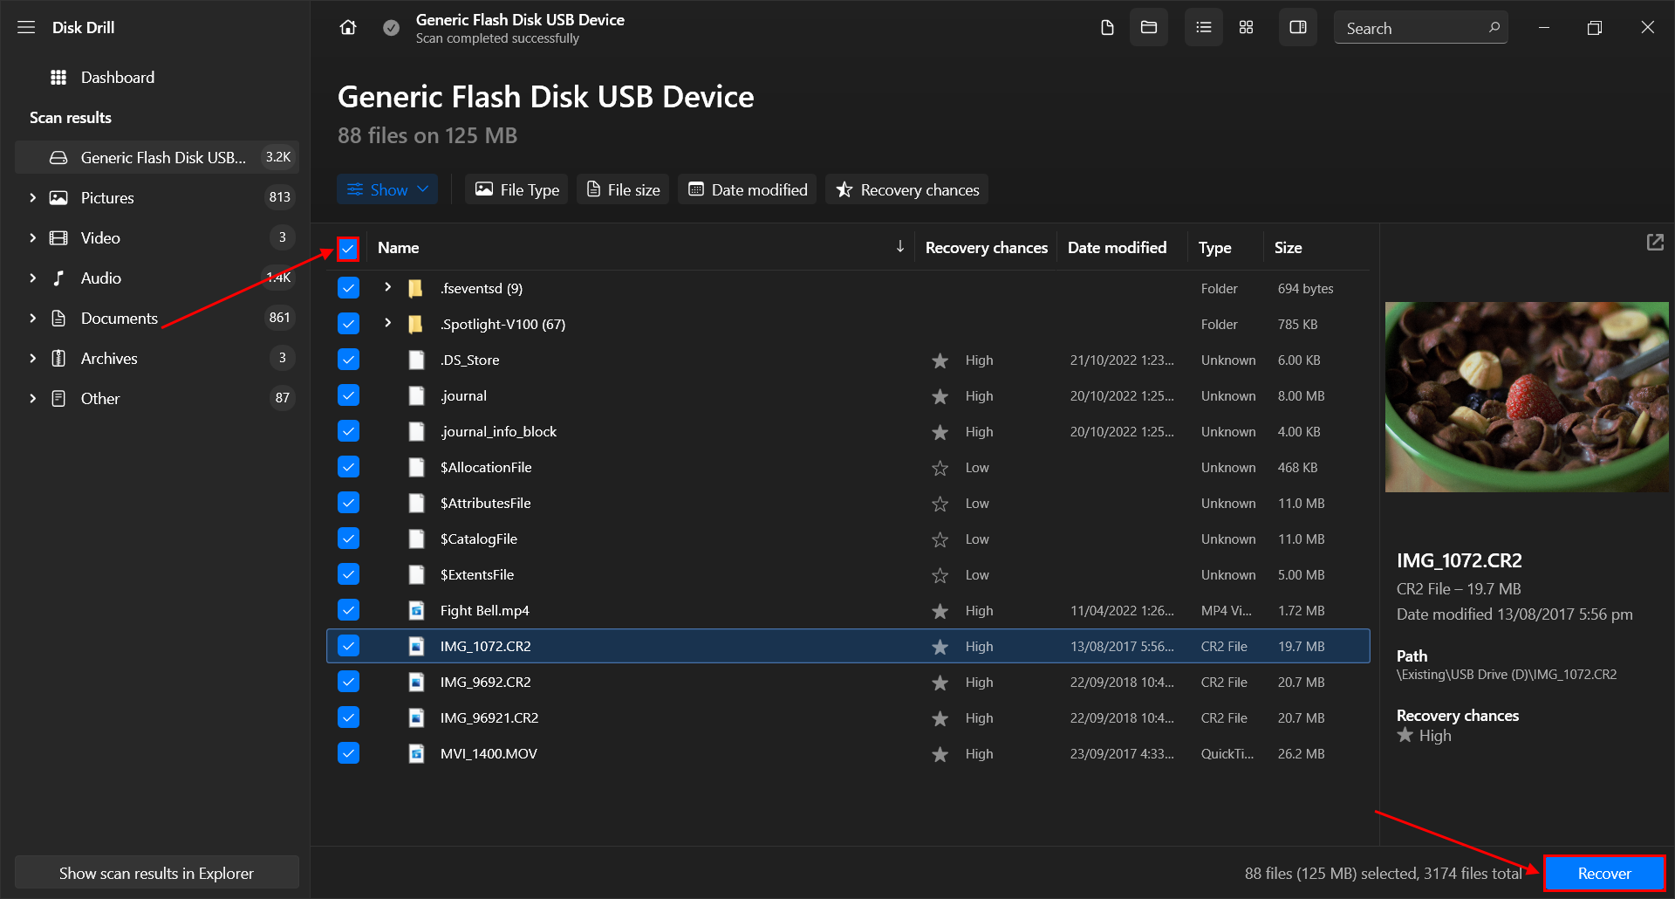Image resolution: width=1675 pixels, height=899 pixels.
Task: Click the Audio note icon
Action: [x=58, y=278]
